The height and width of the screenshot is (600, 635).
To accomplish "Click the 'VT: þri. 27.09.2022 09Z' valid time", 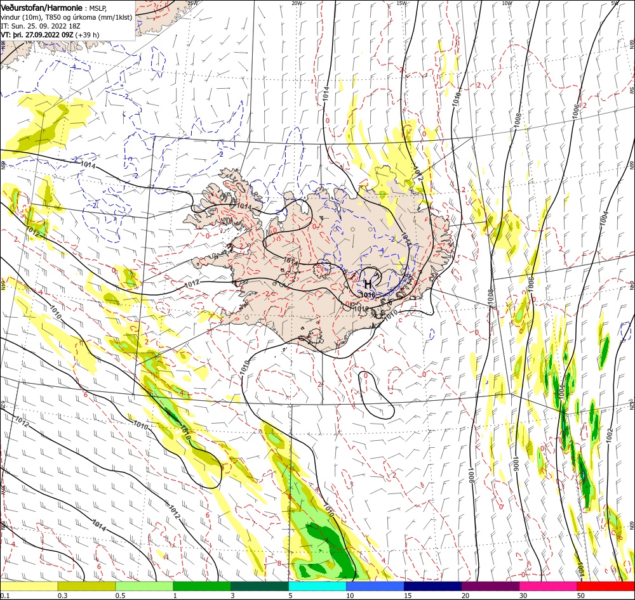I will click(37, 35).
